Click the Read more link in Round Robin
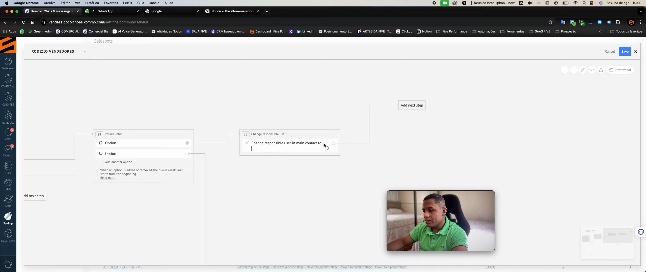This screenshot has width=646, height=272. click(107, 178)
